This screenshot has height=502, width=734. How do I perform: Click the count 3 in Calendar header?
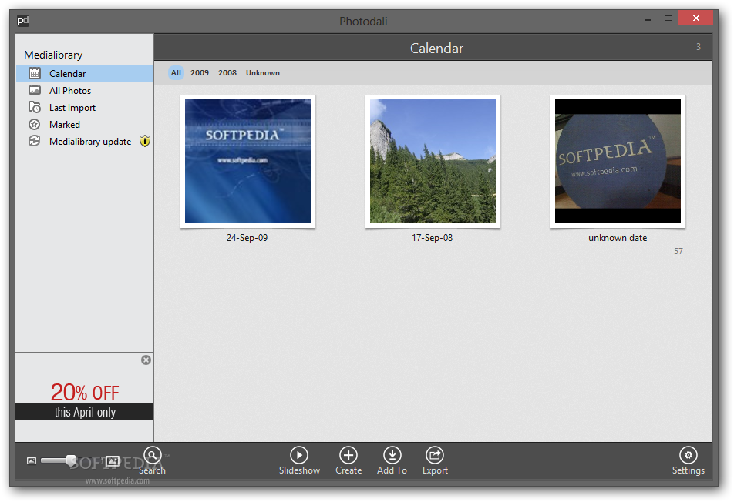tap(699, 47)
